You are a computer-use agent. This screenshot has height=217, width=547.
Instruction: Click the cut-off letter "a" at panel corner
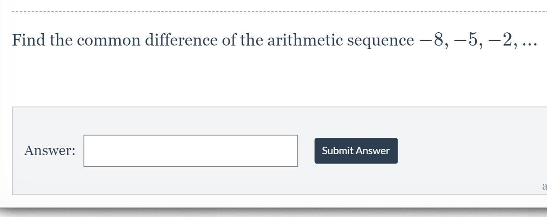pos(544,187)
